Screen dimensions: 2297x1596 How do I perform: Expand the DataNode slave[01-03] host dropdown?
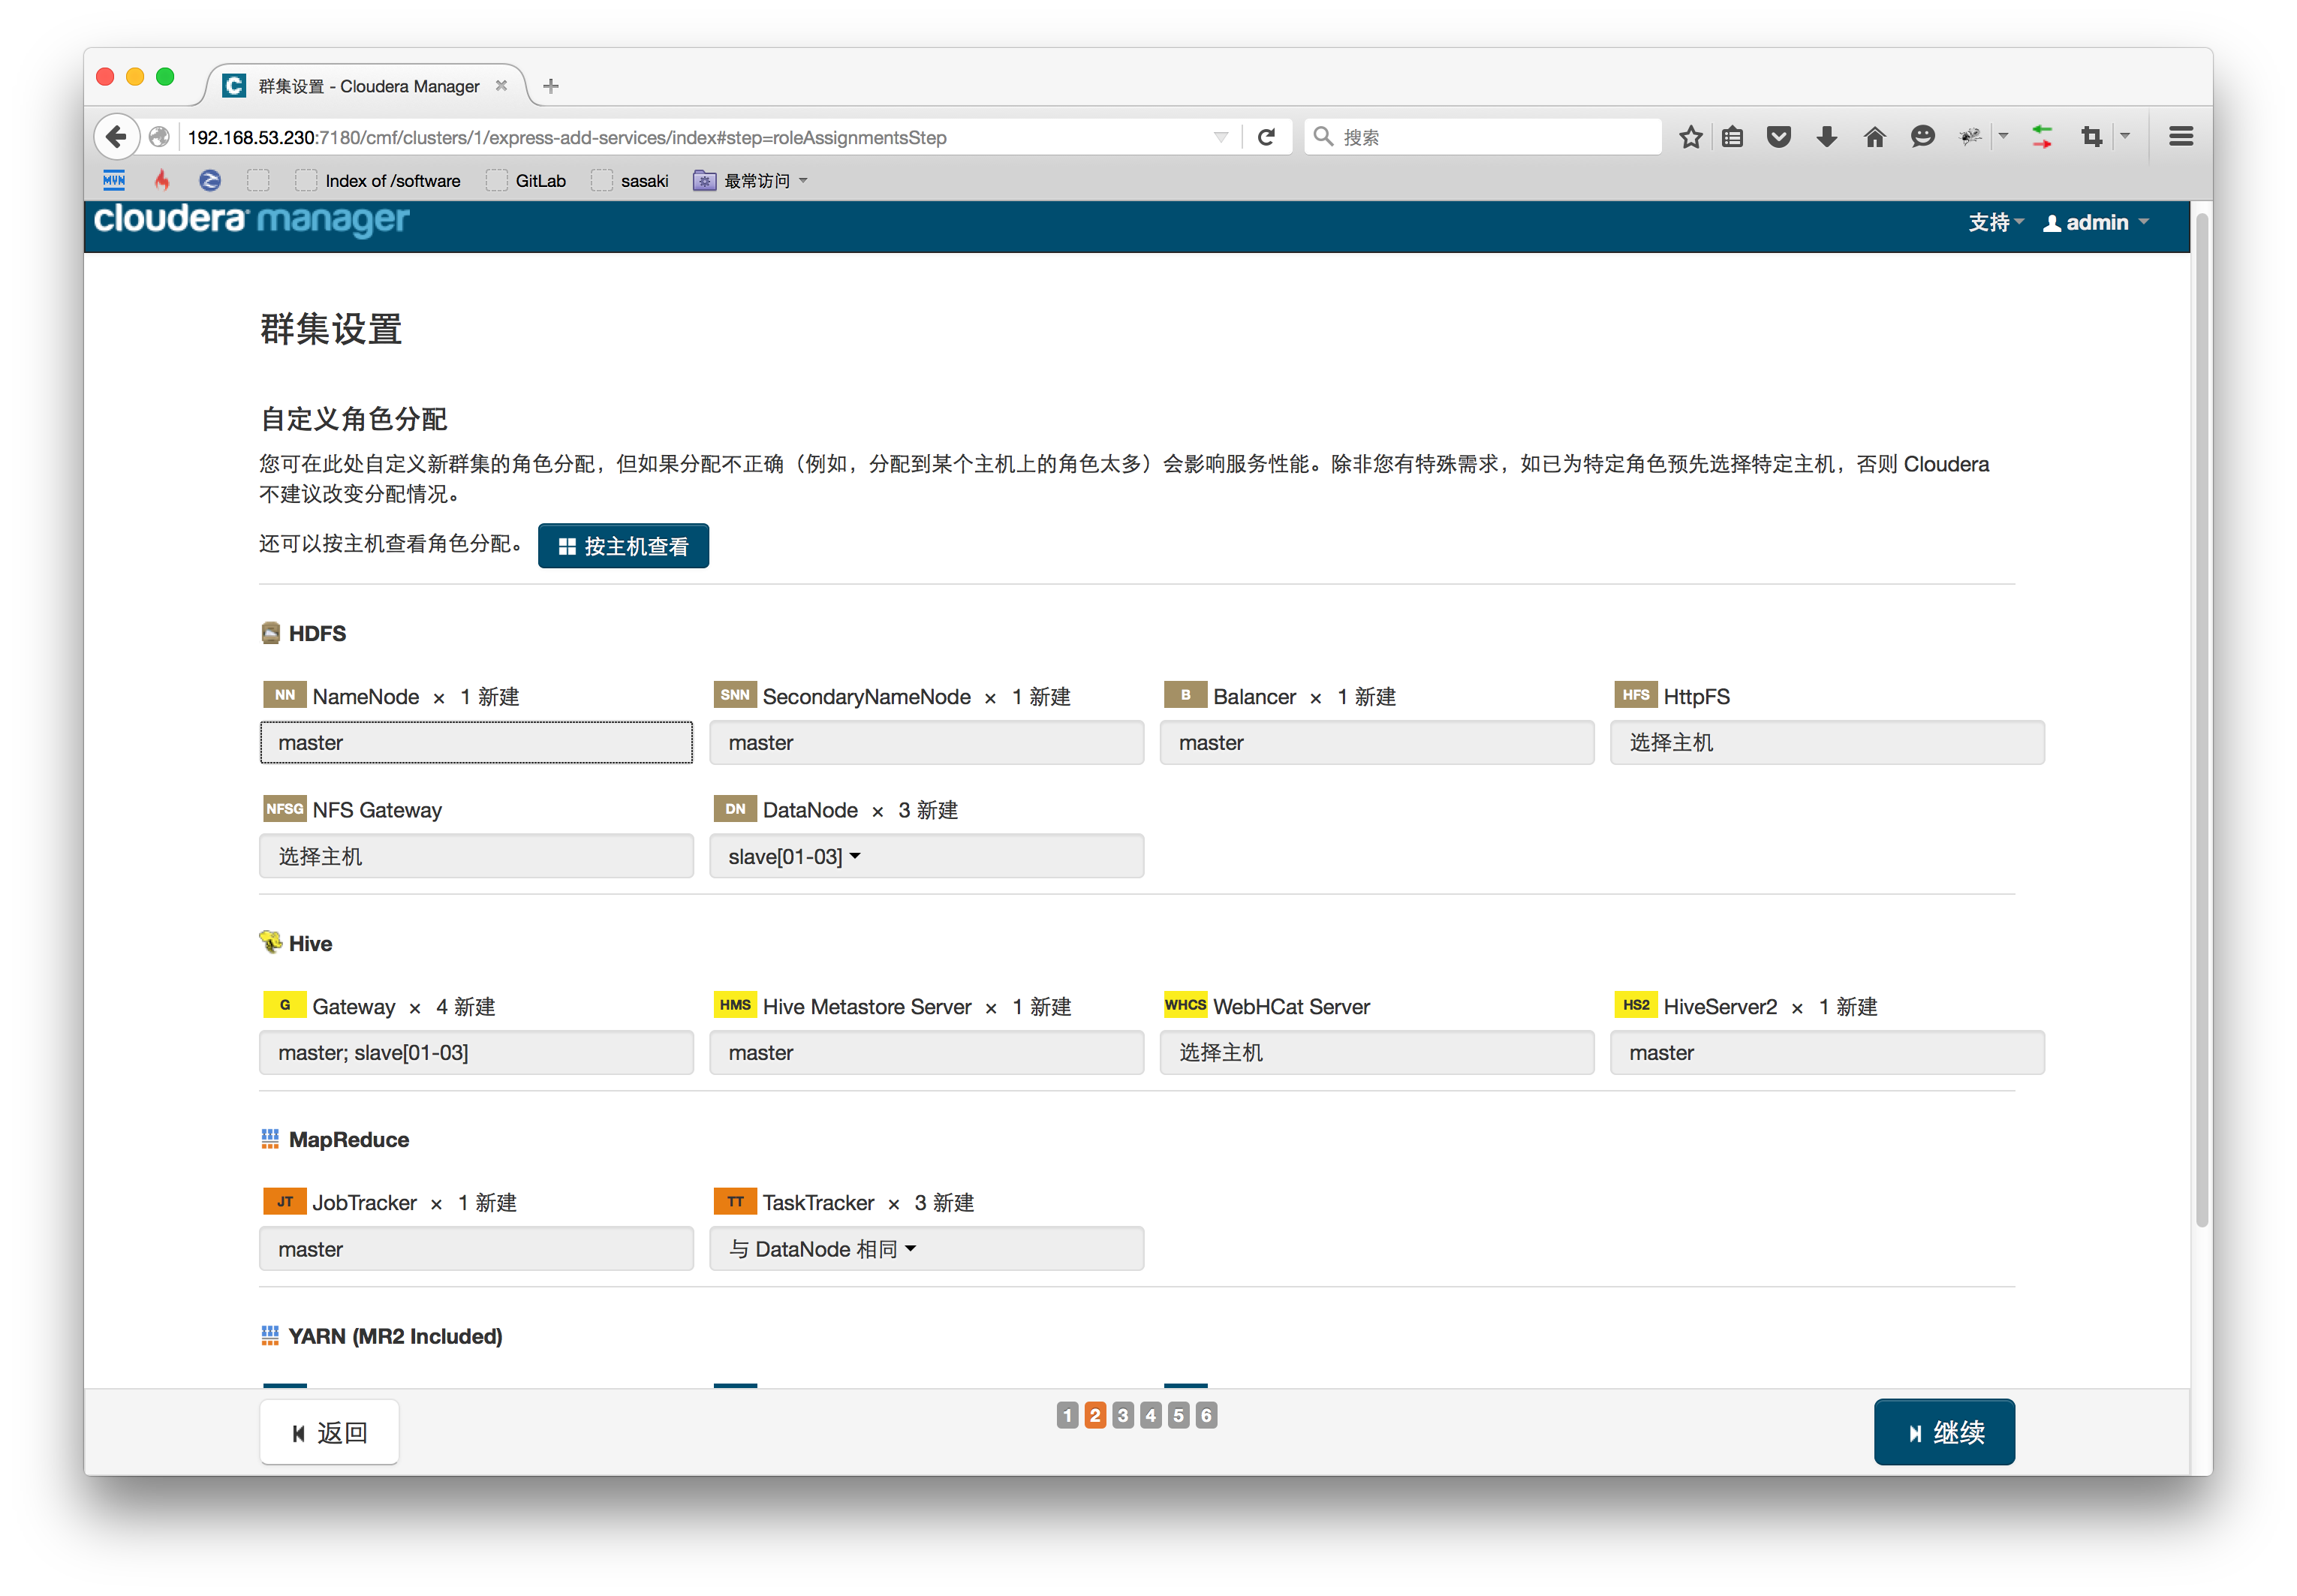795,857
